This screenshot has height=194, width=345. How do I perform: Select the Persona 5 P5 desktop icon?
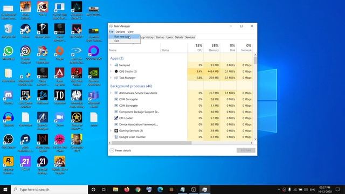(43, 9)
